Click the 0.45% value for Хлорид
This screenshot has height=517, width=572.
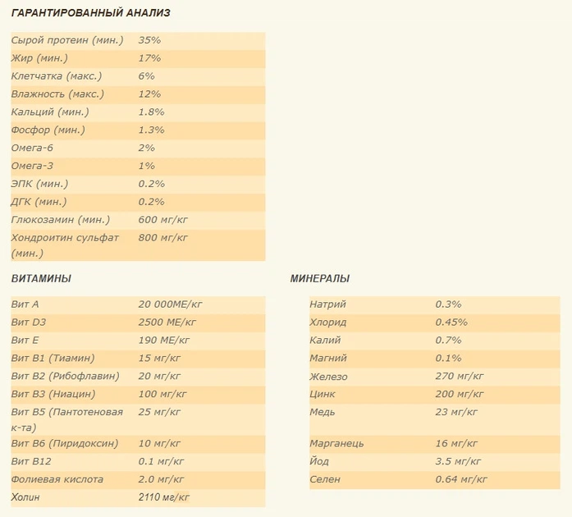point(451,323)
